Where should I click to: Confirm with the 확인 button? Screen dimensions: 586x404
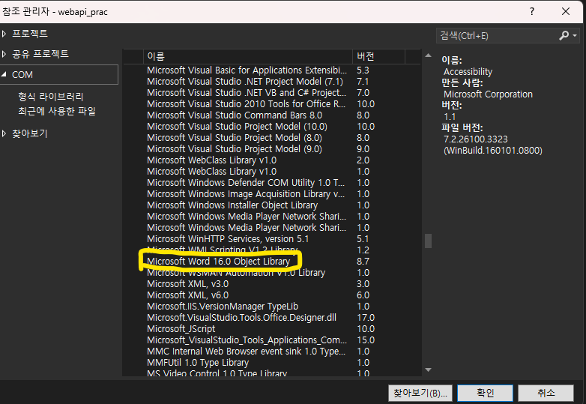pyautogui.click(x=485, y=394)
